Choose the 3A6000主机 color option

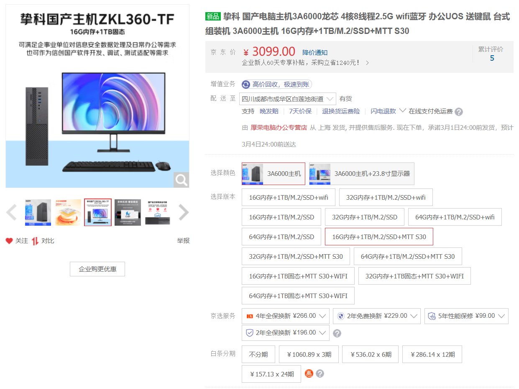(x=274, y=174)
